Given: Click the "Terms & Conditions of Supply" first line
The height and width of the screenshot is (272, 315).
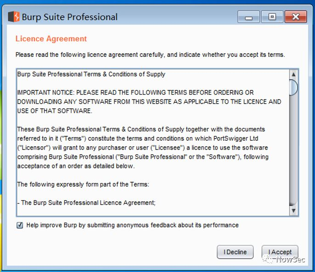Looking at the screenshot, I should [x=91, y=74].
